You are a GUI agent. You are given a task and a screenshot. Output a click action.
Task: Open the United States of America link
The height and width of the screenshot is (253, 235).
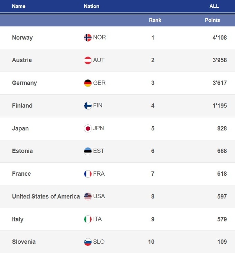pyautogui.click(x=46, y=197)
